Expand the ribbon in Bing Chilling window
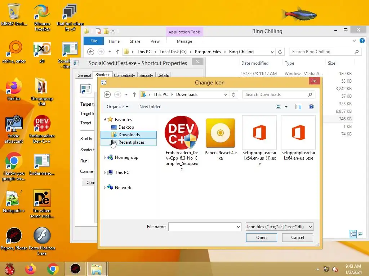This screenshot has height=276, width=369. pos(354,41)
